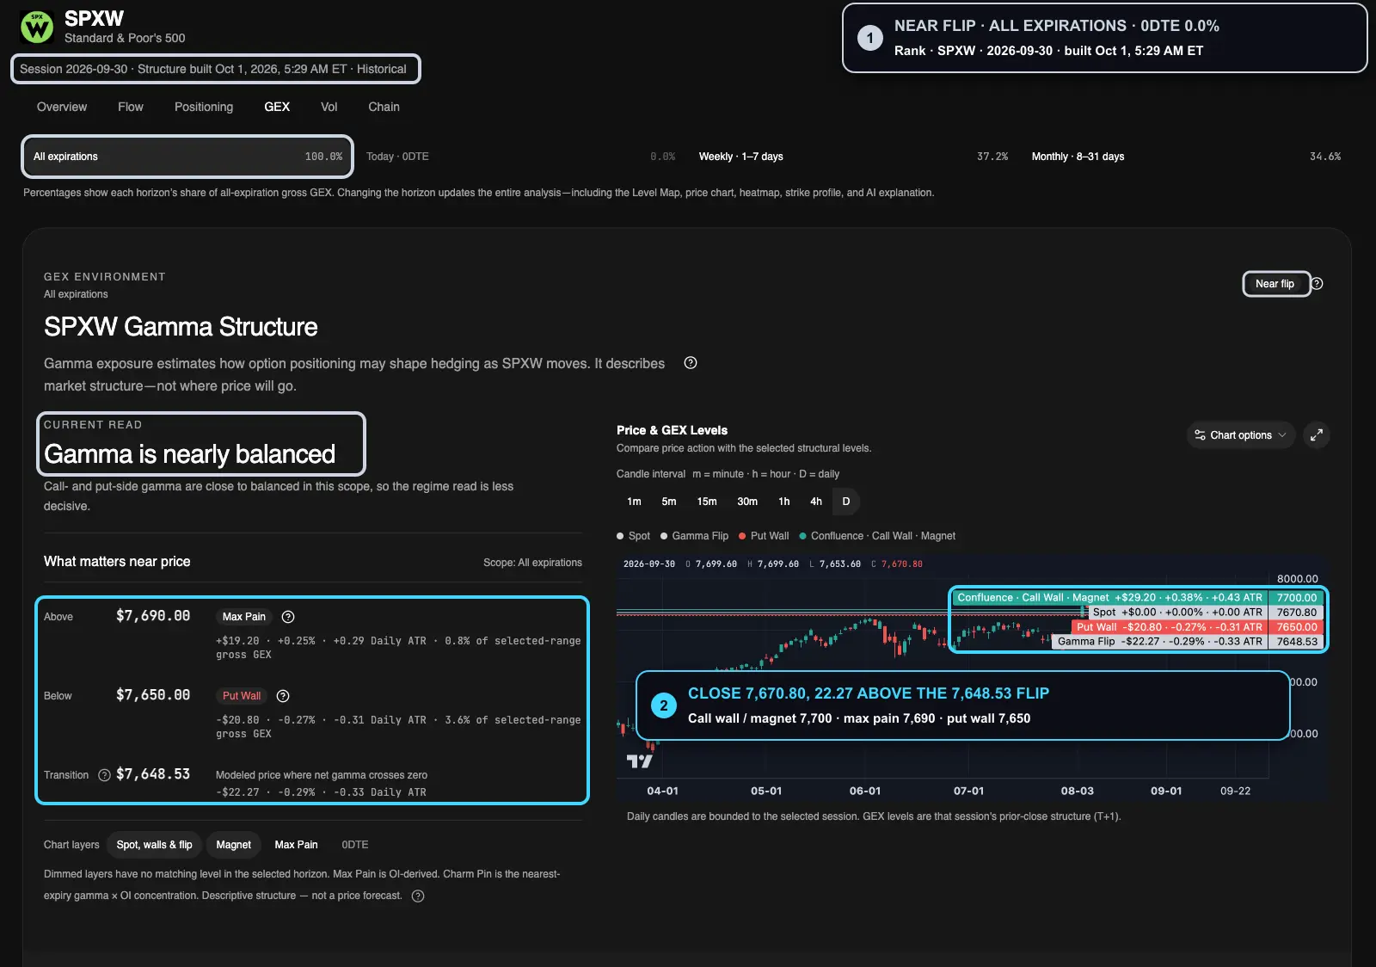Click the 7648.53 price axis tag
This screenshot has width=1376, height=967.
click(1297, 642)
